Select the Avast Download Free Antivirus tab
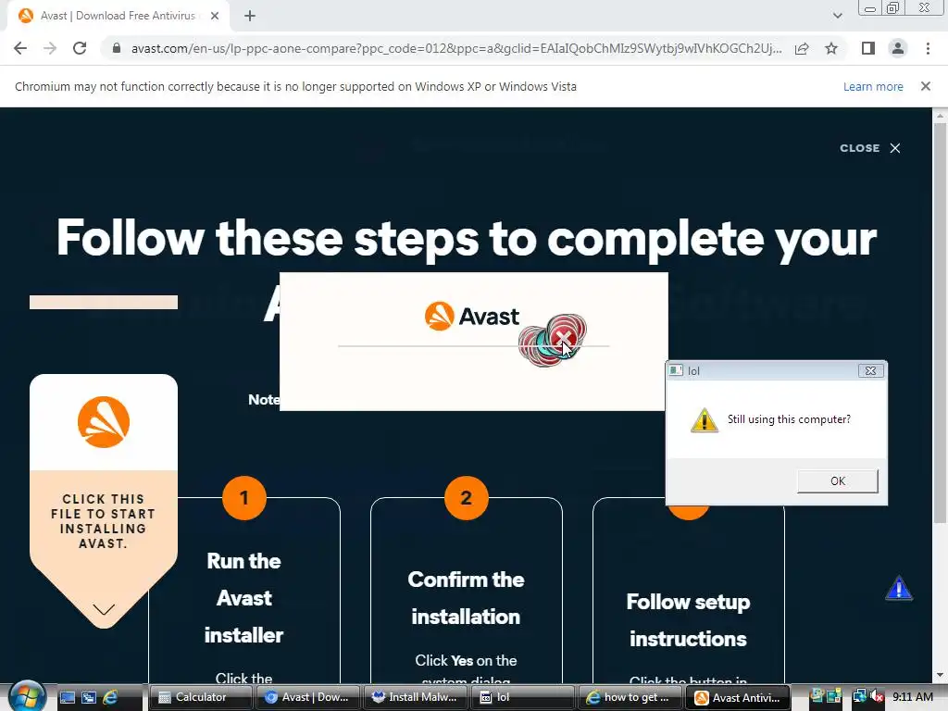The image size is (948, 711). click(118, 16)
